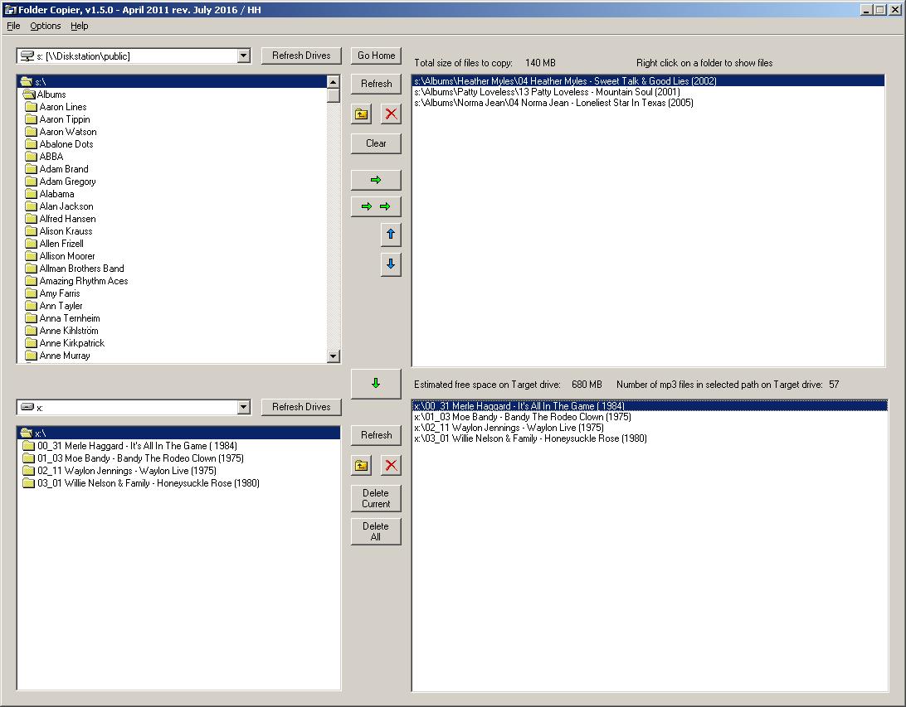Select the Alison Krauss folder
Viewport: 906px width, 707px height.
pyautogui.click(x=66, y=231)
